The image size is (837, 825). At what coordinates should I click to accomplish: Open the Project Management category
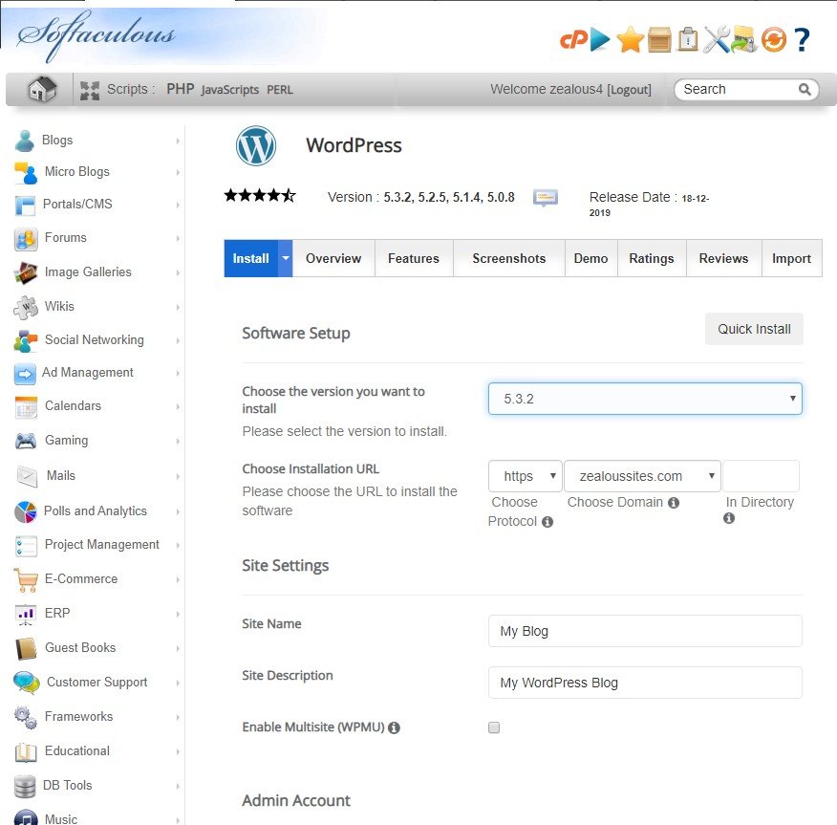(102, 545)
